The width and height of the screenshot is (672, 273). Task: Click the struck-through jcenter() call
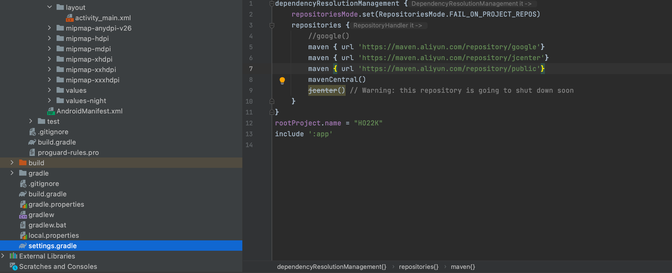point(327,90)
